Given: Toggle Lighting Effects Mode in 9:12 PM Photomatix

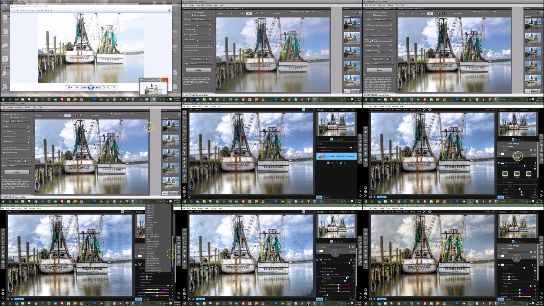Looking at the screenshot, I should click(x=186, y=50).
